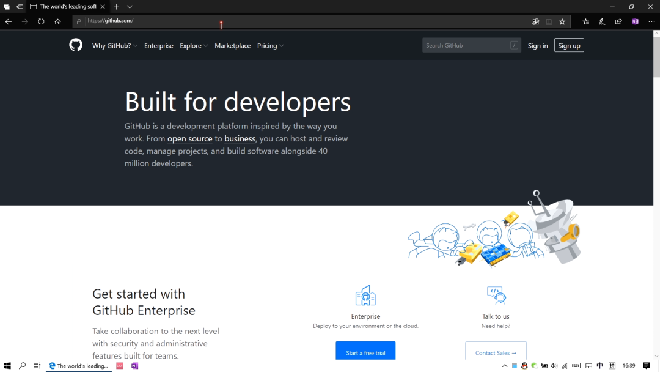This screenshot has width=660, height=372.
Task: Click the QQ penguin tray icon
Action: point(524,366)
